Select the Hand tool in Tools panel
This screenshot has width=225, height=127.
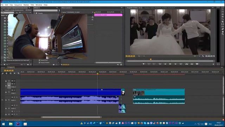pyautogui.click(x=223, y=32)
